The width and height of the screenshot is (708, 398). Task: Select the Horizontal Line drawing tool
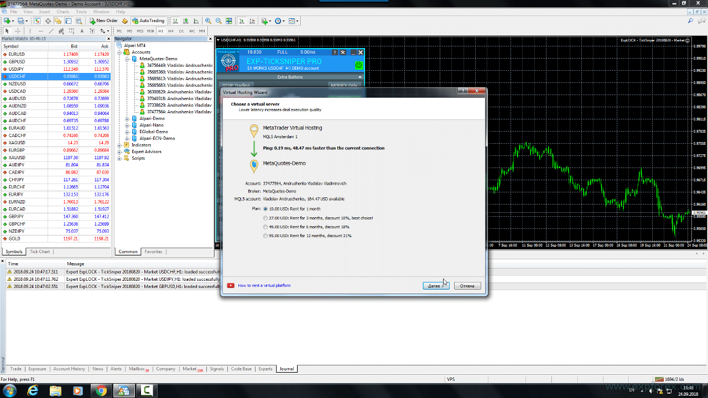41,31
